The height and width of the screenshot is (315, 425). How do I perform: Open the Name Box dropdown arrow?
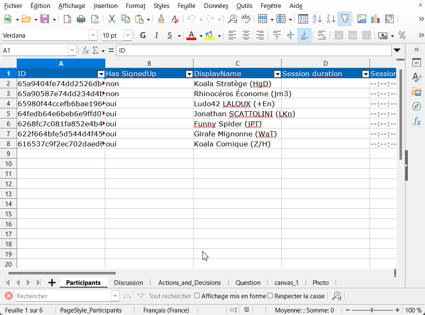(x=72, y=51)
